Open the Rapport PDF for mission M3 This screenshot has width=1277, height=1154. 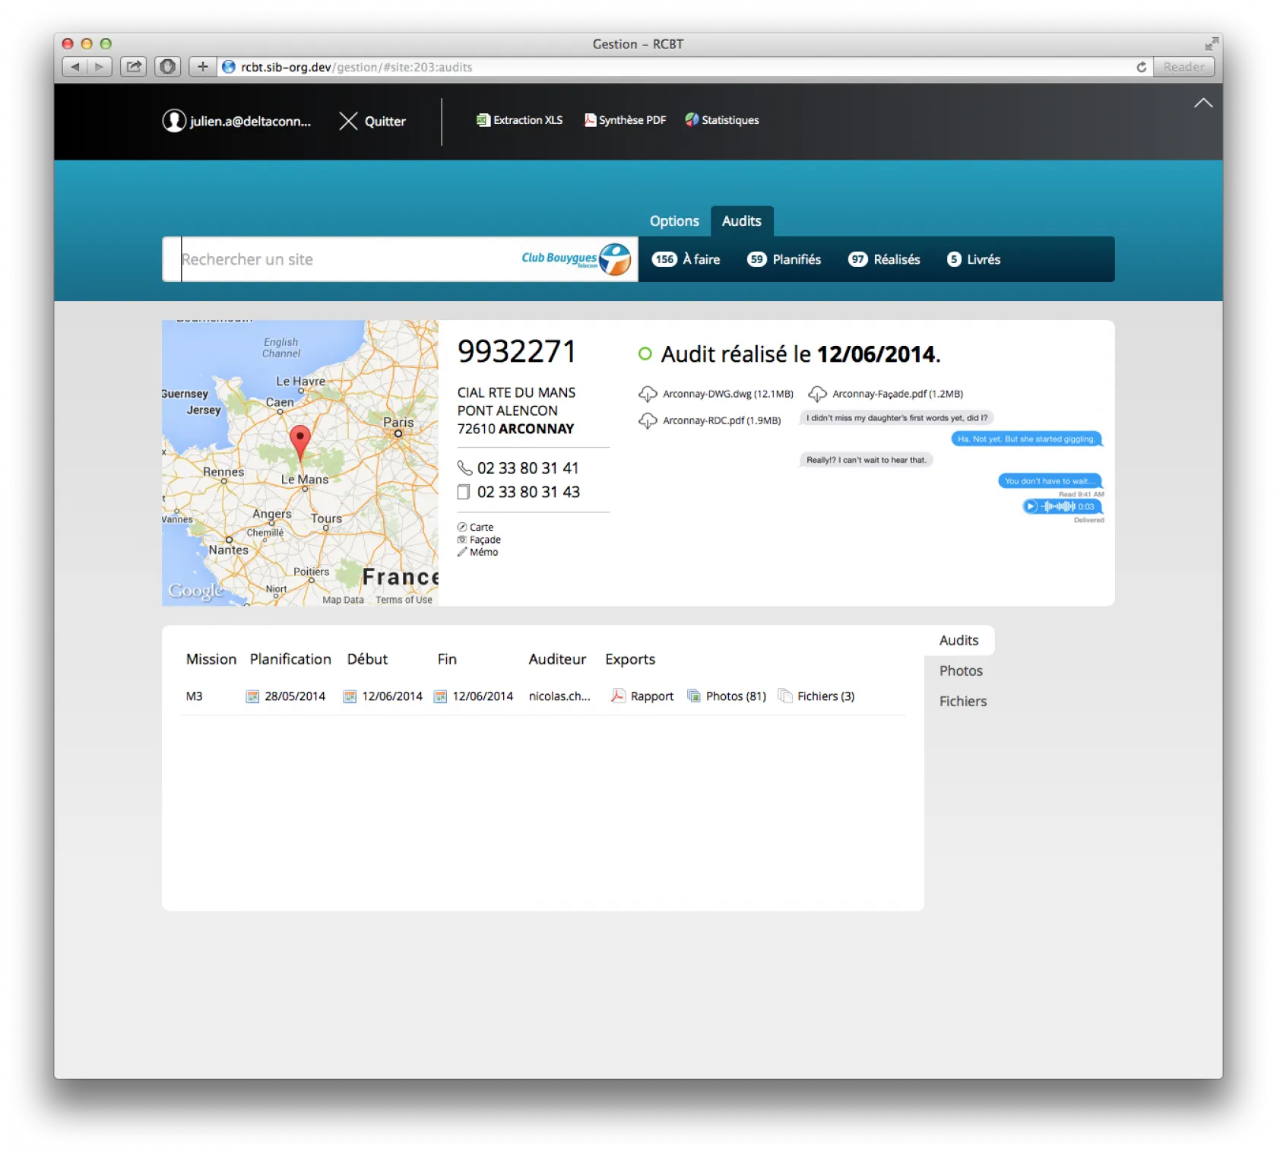pyautogui.click(x=642, y=696)
